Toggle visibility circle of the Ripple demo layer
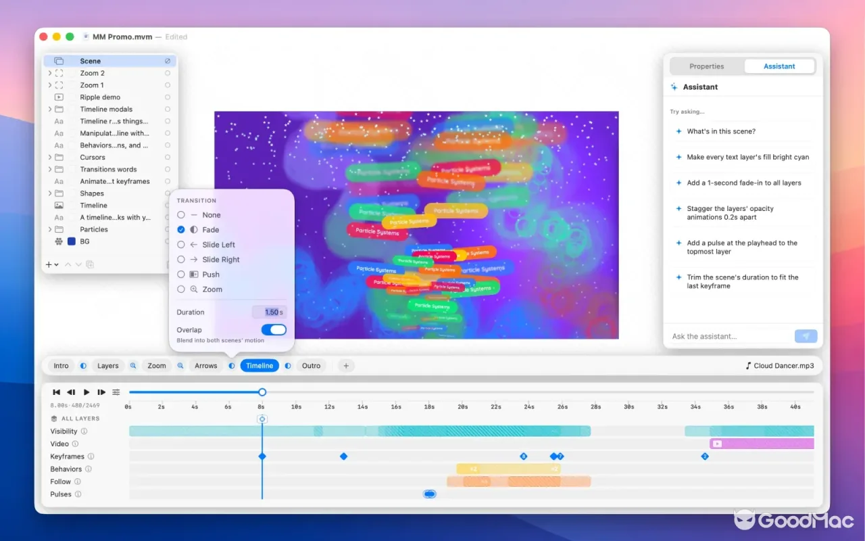The width and height of the screenshot is (865, 541). (x=168, y=97)
